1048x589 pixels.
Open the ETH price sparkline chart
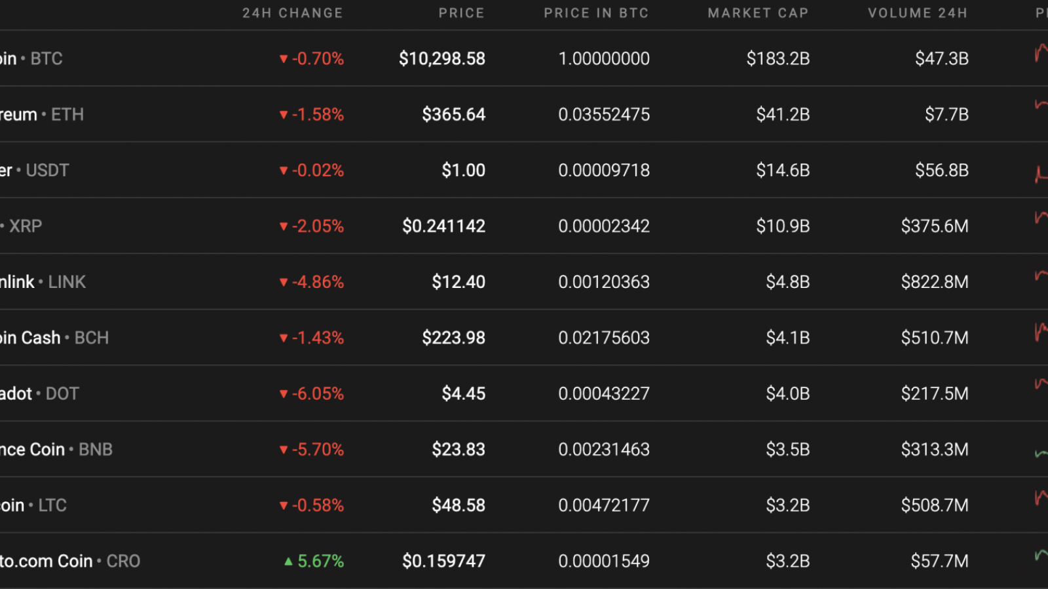point(1041,104)
